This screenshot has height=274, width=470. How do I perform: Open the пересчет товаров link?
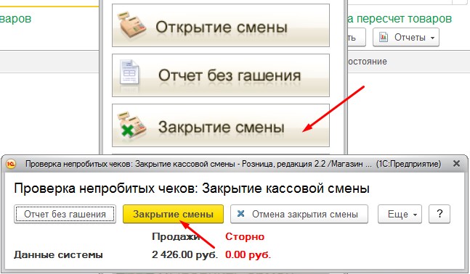click(x=400, y=19)
